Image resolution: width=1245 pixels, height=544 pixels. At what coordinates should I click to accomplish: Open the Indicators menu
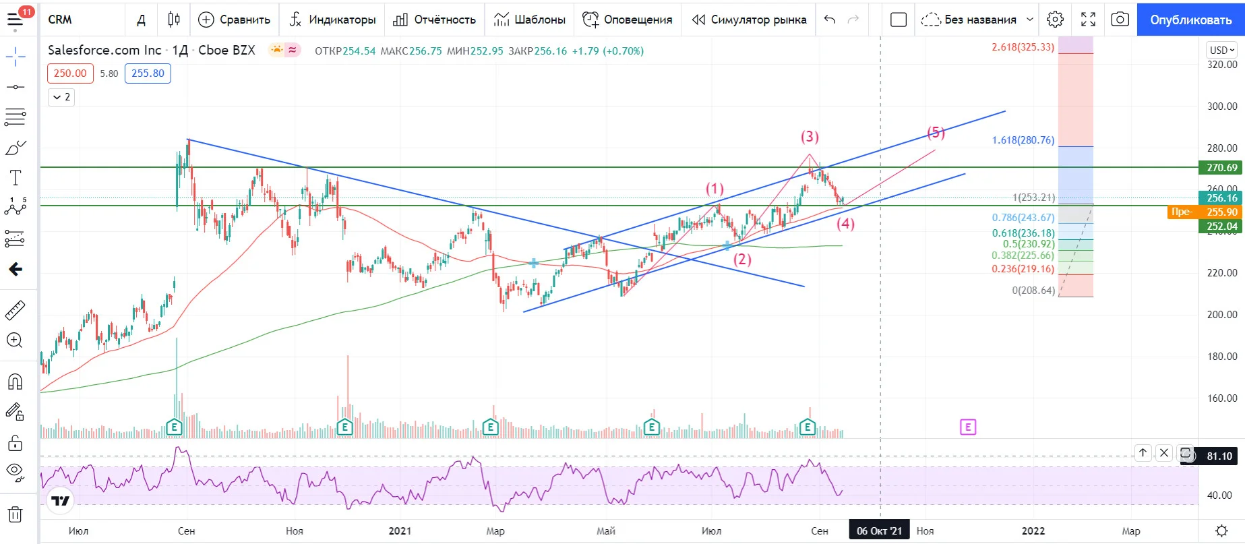tap(332, 20)
